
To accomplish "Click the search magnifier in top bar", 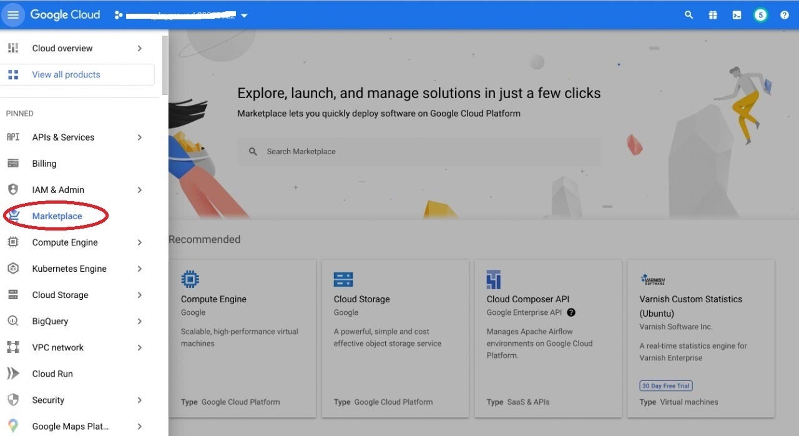I will coord(689,15).
